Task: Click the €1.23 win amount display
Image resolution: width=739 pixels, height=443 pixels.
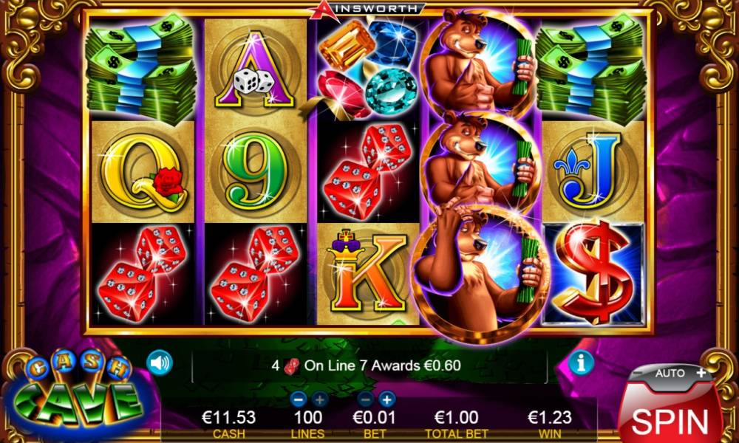Action: click(550, 417)
